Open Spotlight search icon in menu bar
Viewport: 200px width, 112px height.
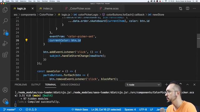193,1
